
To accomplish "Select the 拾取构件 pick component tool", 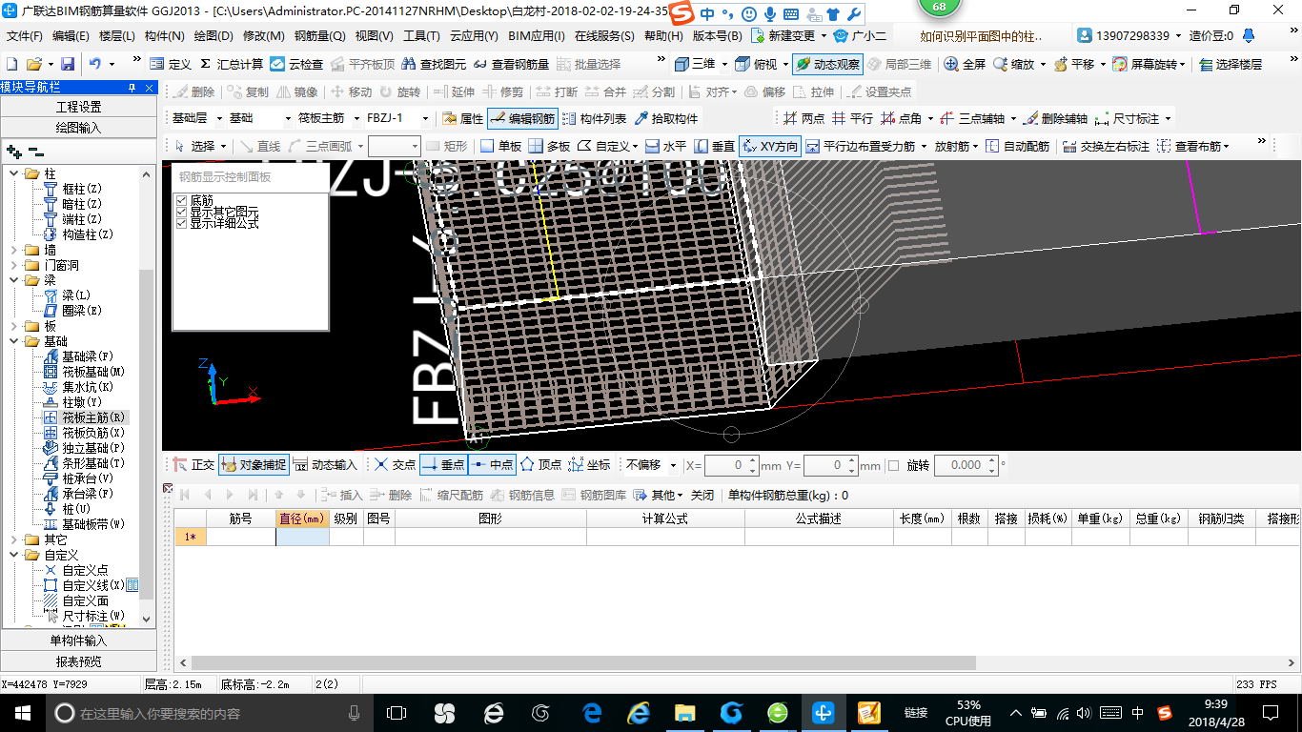I will (665, 118).
